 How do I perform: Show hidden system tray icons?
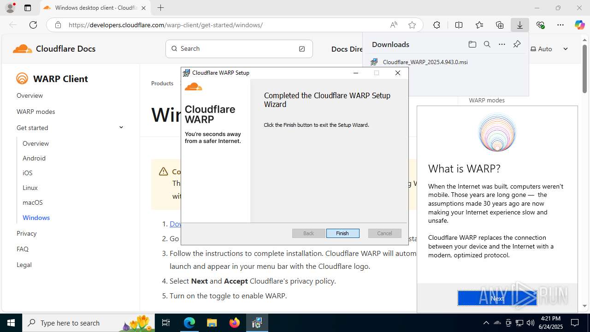coord(486,323)
